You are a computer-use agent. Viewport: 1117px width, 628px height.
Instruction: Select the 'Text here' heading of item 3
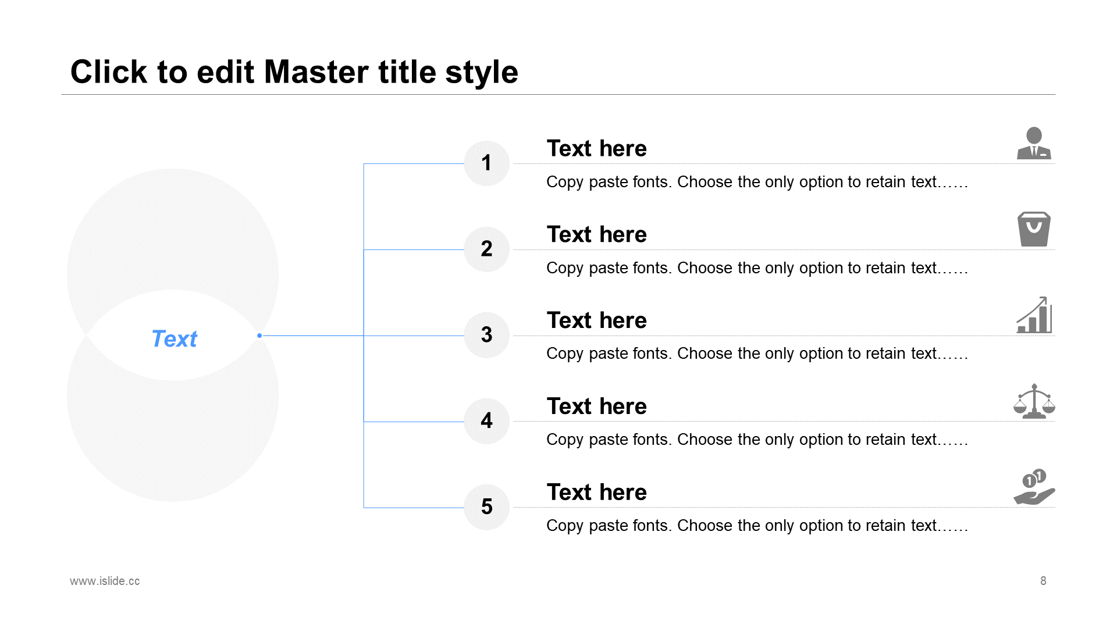click(x=596, y=320)
